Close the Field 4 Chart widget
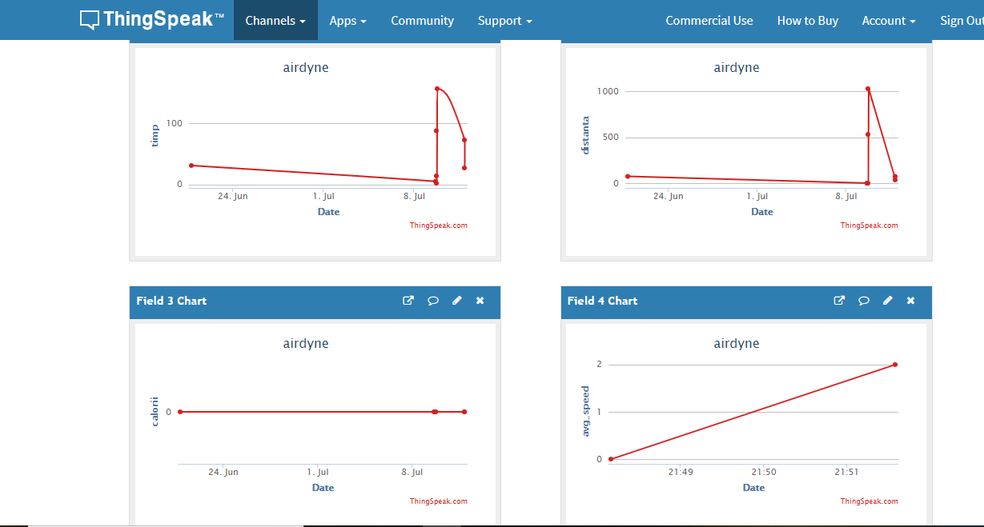 click(911, 301)
